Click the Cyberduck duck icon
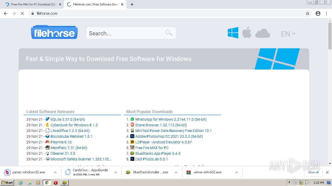 tap(47, 125)
